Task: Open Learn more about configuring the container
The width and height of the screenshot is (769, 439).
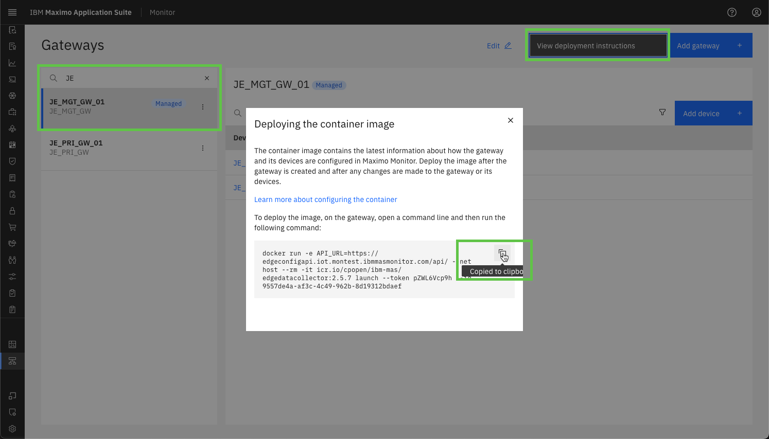Action: 326,199
